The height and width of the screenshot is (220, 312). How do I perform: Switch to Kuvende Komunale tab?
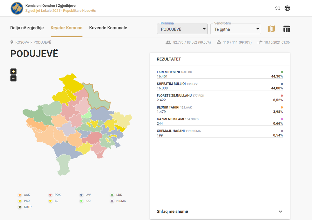click(x=108, y=28)
